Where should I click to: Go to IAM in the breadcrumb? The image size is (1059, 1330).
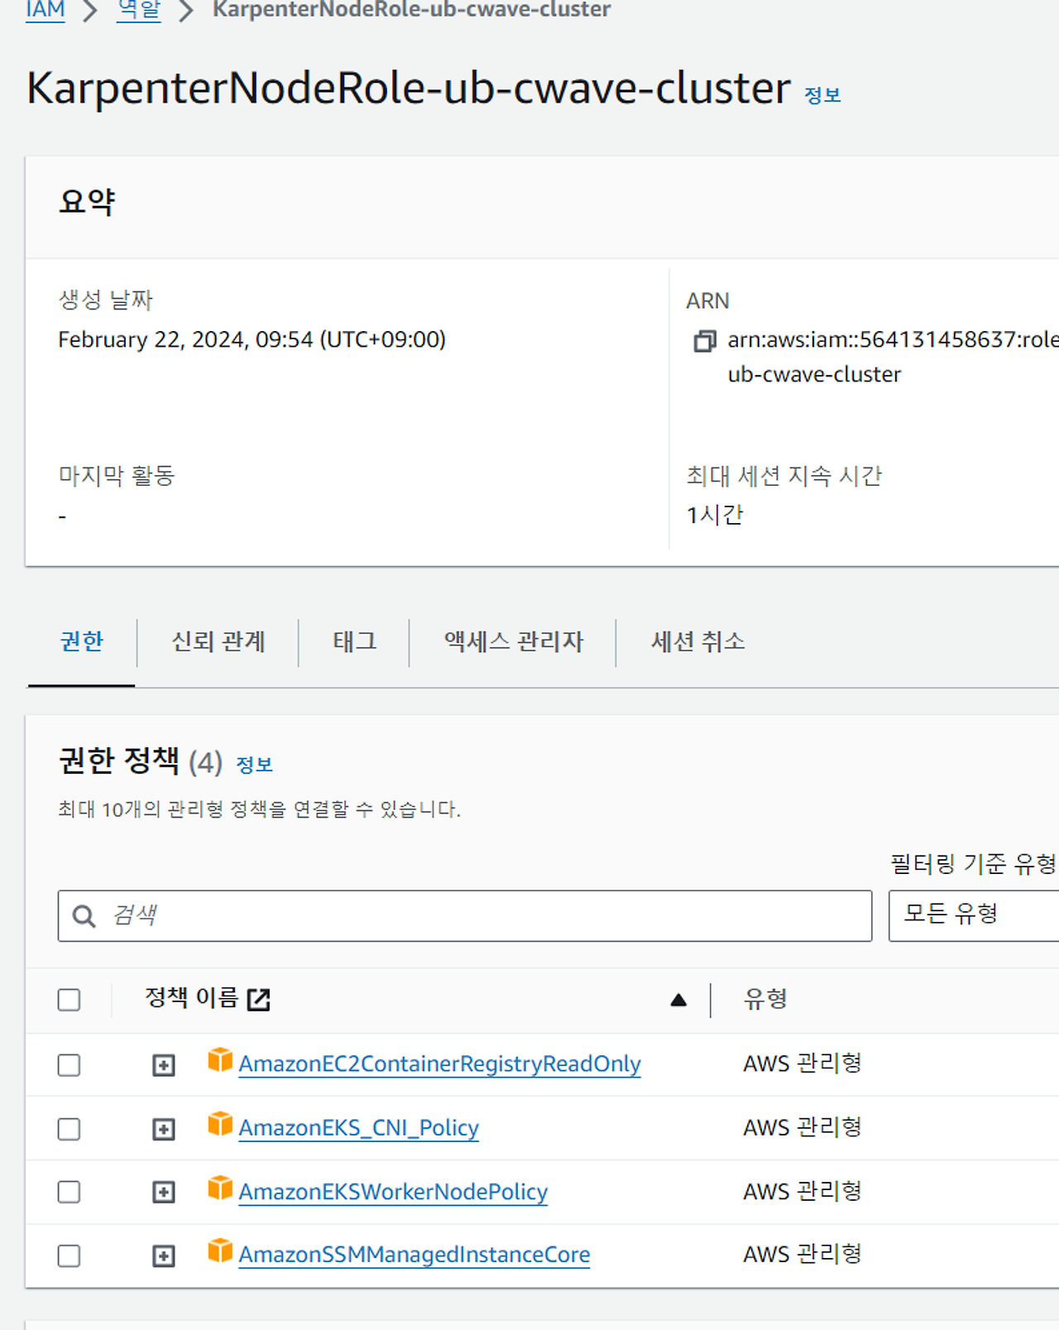(46, 10)
